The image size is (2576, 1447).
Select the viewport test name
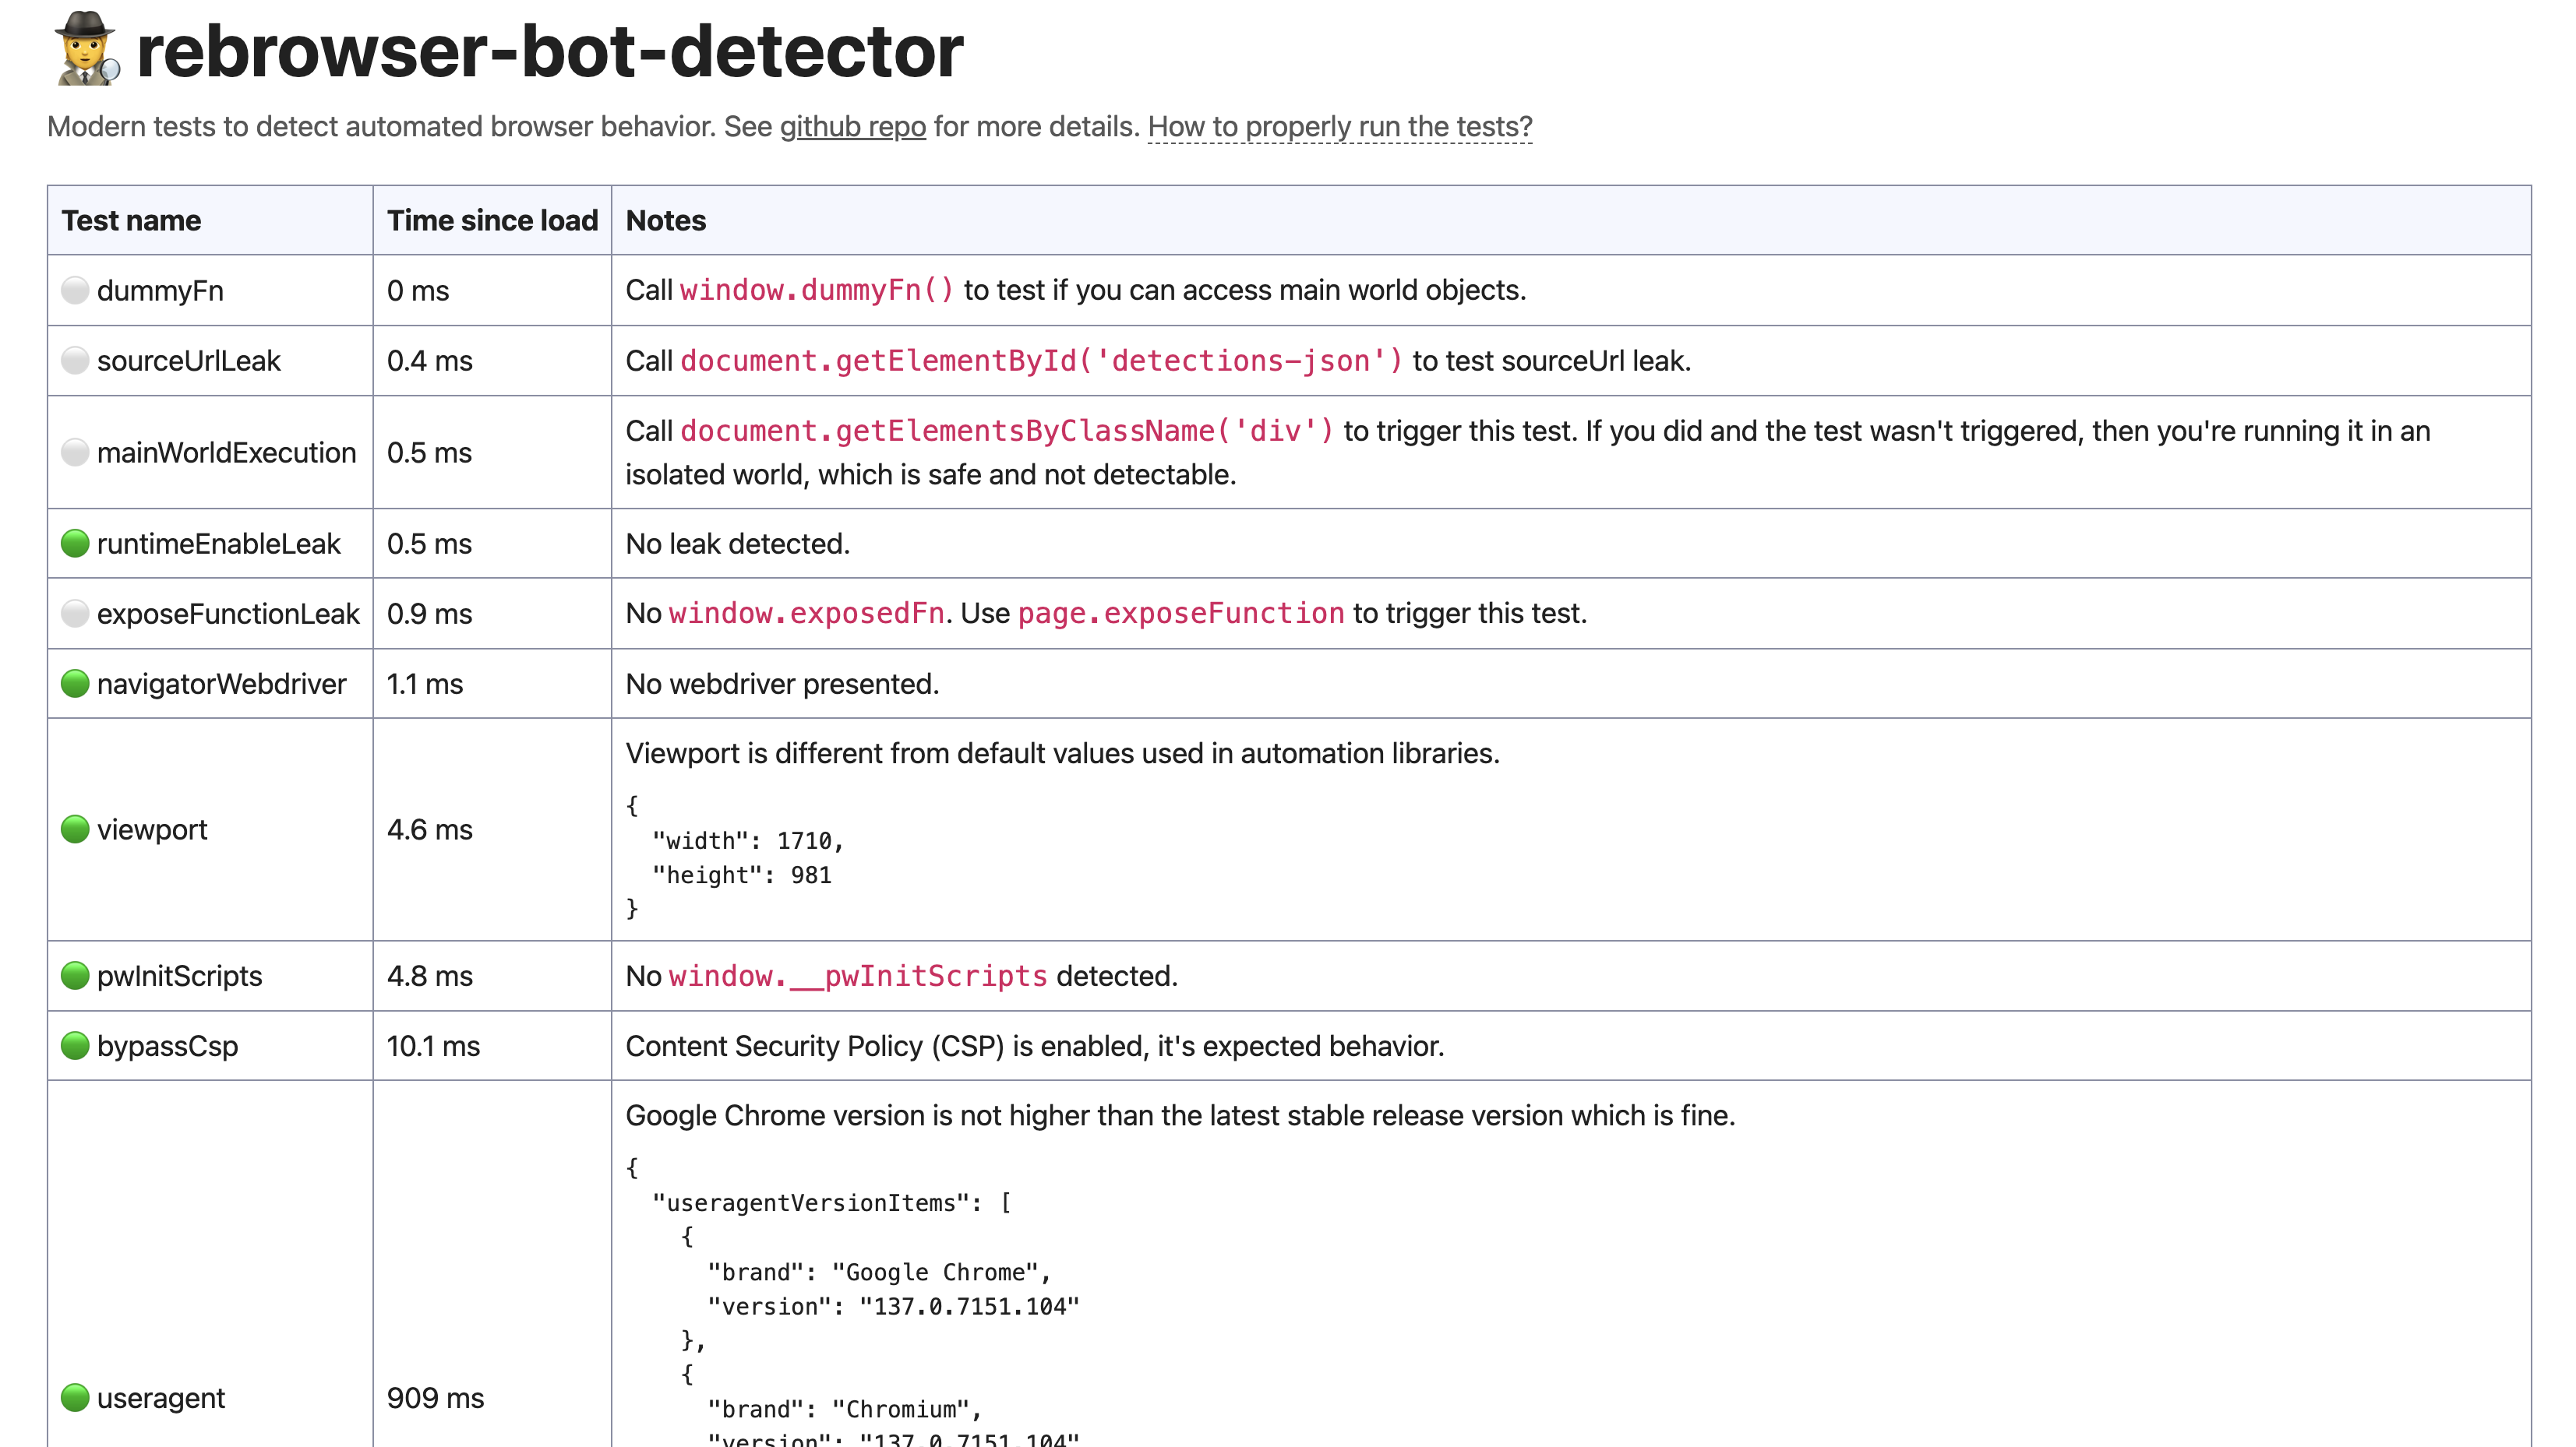click(x=152, y=829)
